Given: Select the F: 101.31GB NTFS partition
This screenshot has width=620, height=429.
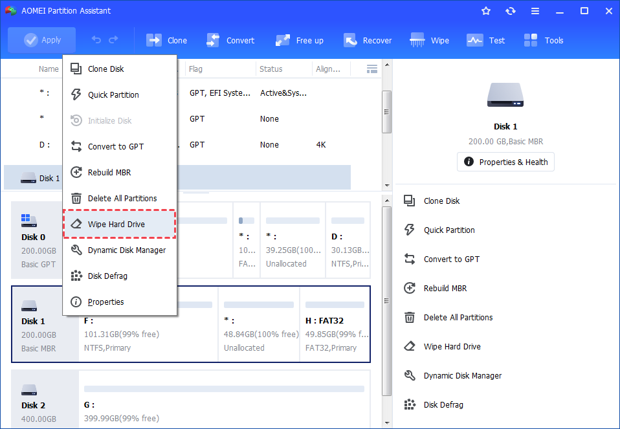Looking at the screenshot, I should pos(148,324).
